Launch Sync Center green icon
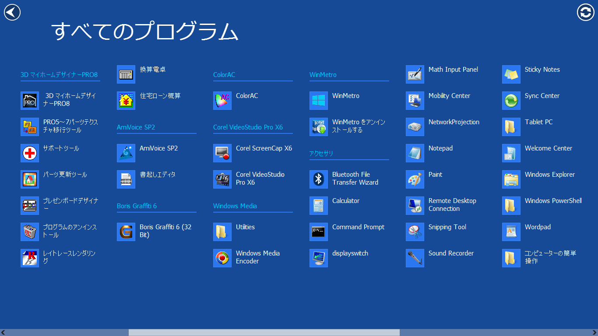Viewport: 598px width, 336px height. pyautogui.click(x=511, y=101)
